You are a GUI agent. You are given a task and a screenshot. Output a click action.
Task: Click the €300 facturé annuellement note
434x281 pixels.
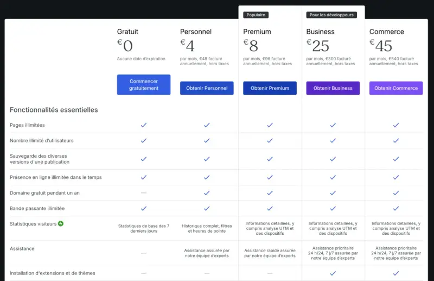pyautogui.click(x=330, y=61)
